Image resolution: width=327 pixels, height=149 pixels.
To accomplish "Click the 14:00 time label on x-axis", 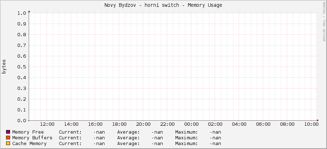I will tap(71, 124).
